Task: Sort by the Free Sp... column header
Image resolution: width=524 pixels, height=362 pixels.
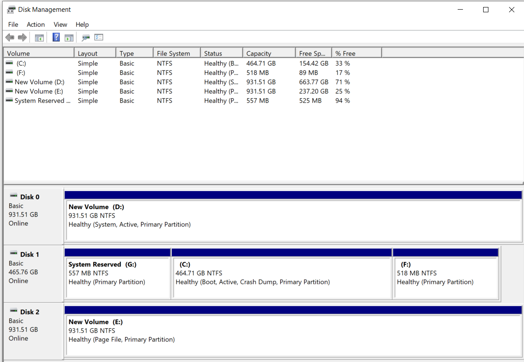Action: (x=314, y=53)
